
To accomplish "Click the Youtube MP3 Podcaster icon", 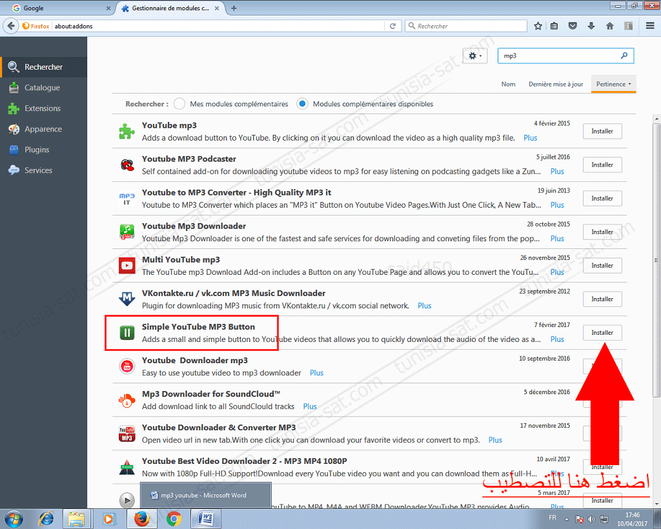I will point(127,165).
